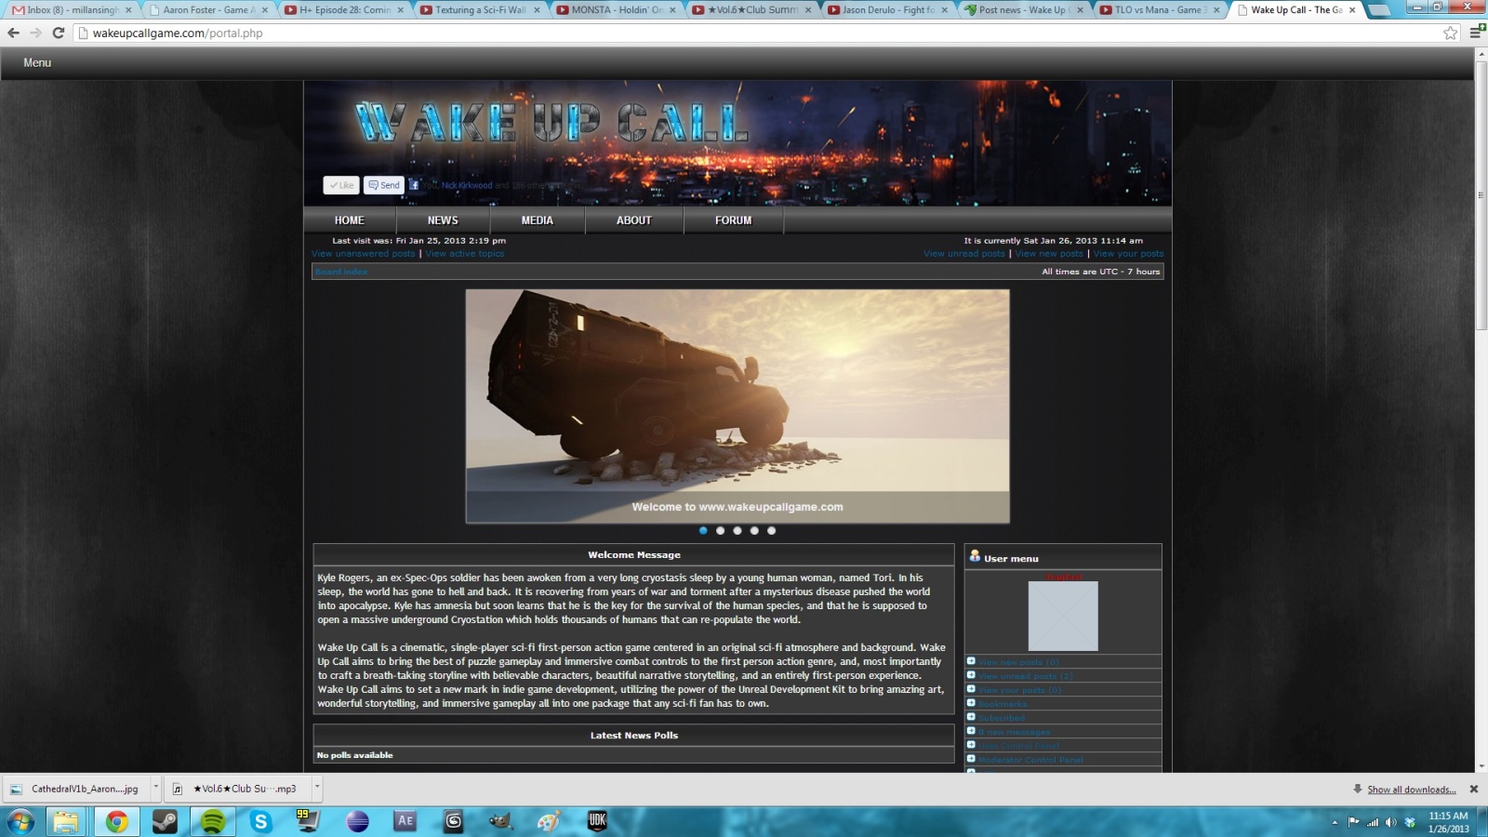Switch to Chrome in the taskbar
Screen dimensions: 1488x837
tap(116, 821)
